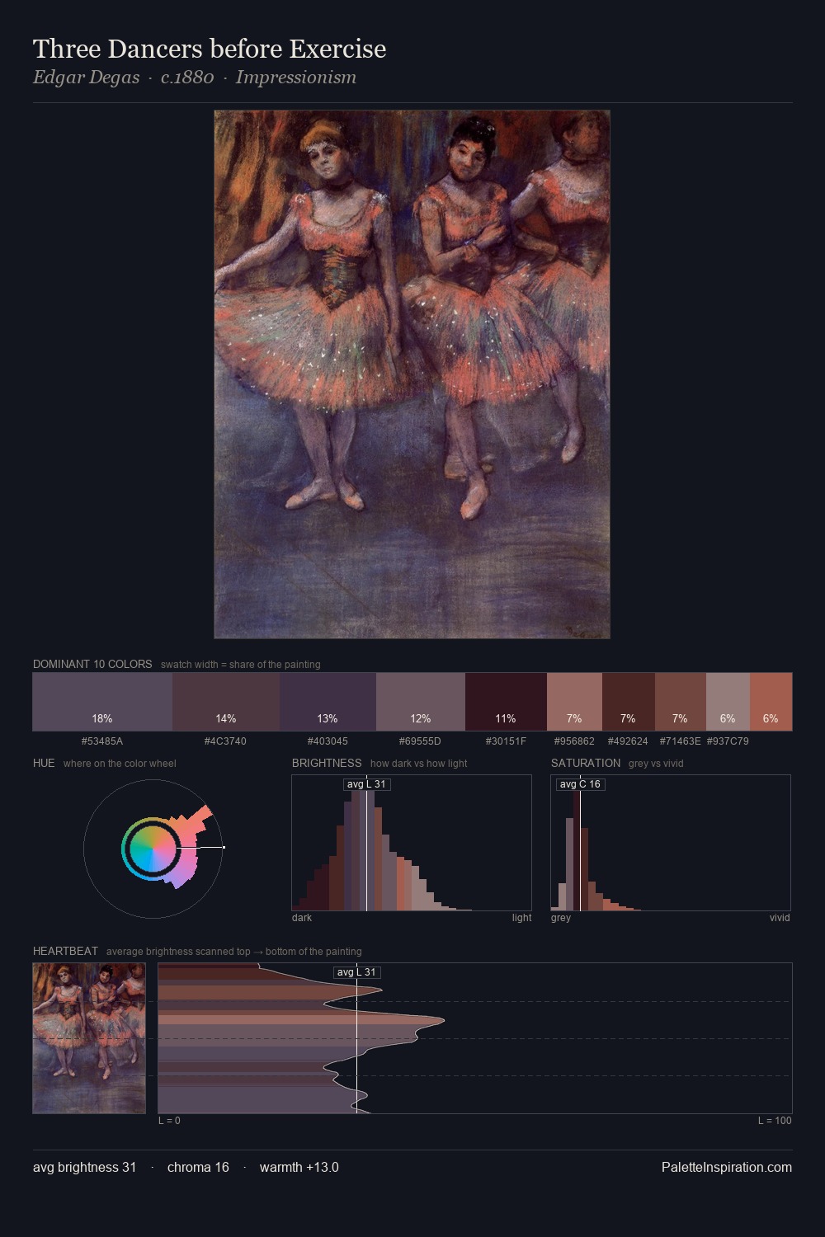This screenshot has width=825, height=1237.
Task: Click caption 'where on the color wheel'
Action: (120, 764)
